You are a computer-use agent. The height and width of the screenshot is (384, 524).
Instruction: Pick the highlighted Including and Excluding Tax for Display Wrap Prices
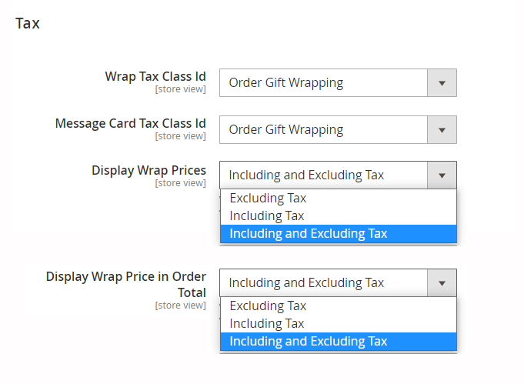[x=309, y=233]
